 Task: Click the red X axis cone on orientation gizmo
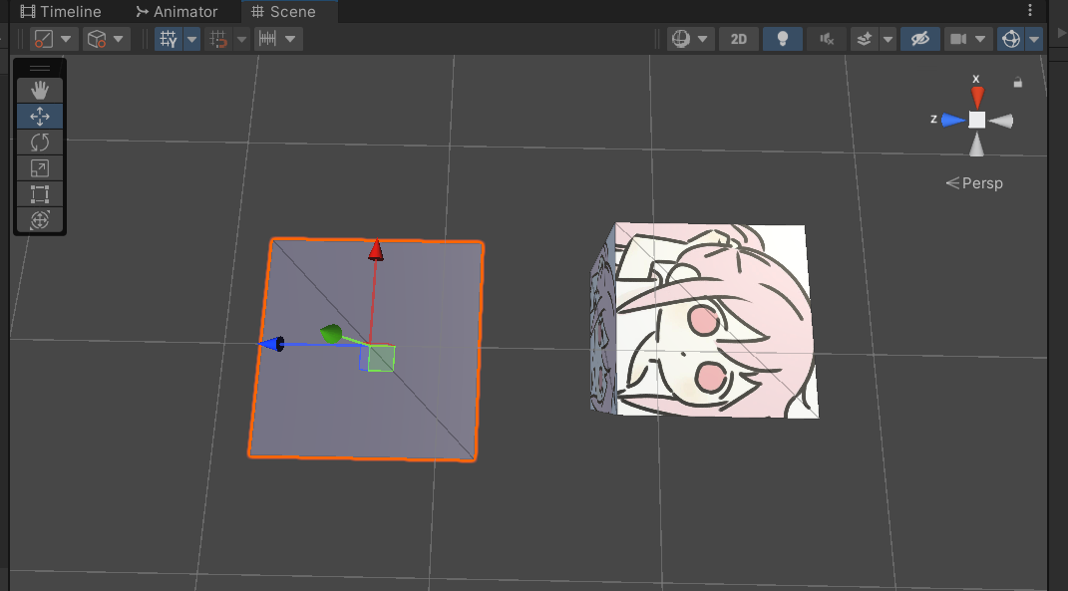pos(977,98)
